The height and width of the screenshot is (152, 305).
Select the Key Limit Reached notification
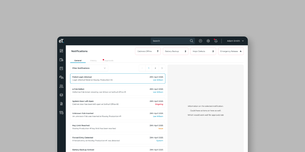[x=118, y=127]
